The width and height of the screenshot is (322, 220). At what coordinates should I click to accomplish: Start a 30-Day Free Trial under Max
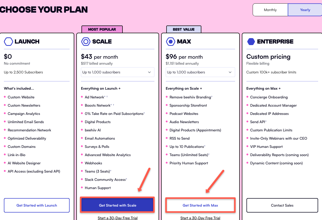point(200,218)
